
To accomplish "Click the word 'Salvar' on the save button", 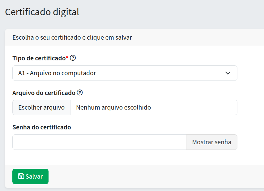I will point(34,176).
